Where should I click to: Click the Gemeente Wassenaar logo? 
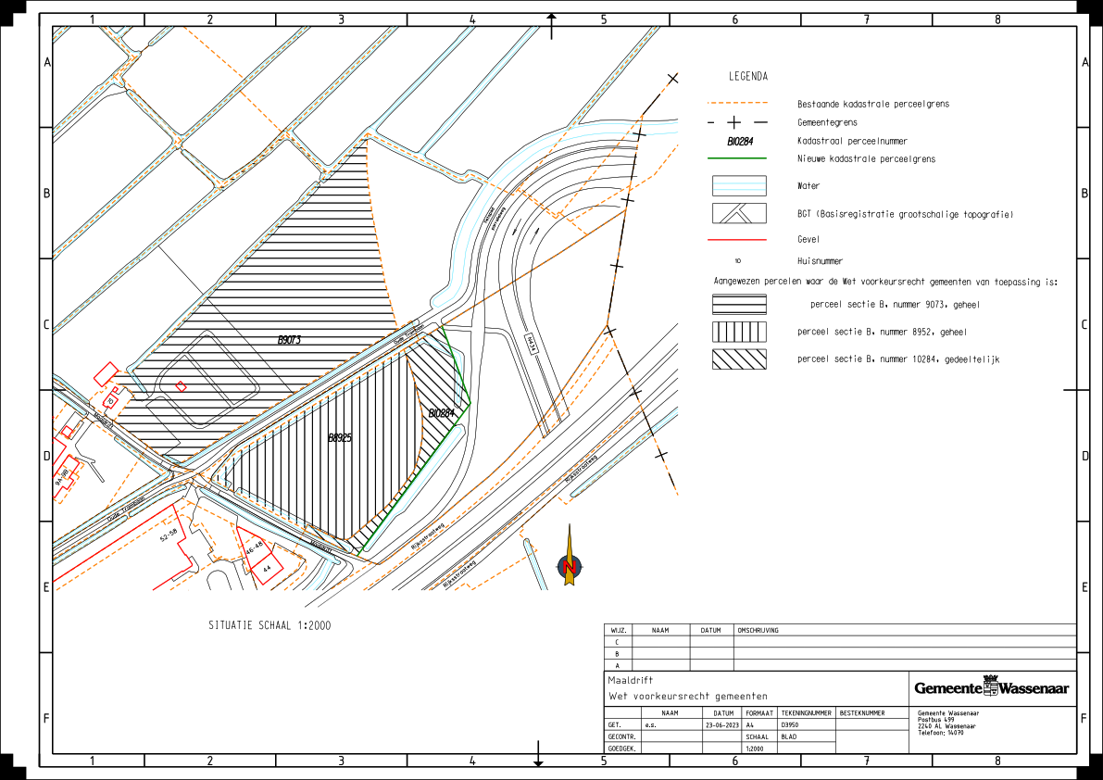coord(991,688)
